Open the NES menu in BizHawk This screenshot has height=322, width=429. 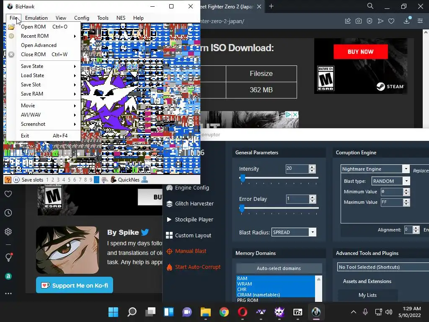point(121,18)
